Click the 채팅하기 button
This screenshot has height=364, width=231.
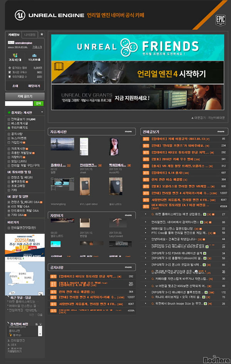34,86
